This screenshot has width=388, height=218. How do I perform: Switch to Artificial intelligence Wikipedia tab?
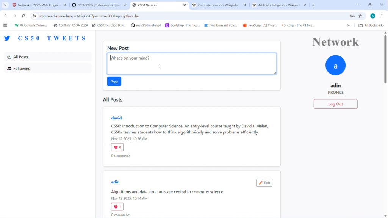[x=278, y=5]
